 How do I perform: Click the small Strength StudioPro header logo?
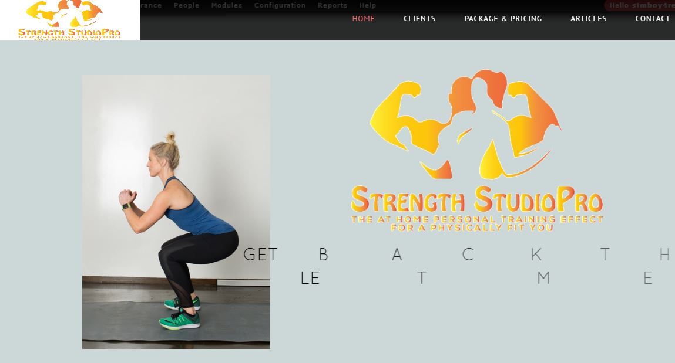[x=70, y=20]
